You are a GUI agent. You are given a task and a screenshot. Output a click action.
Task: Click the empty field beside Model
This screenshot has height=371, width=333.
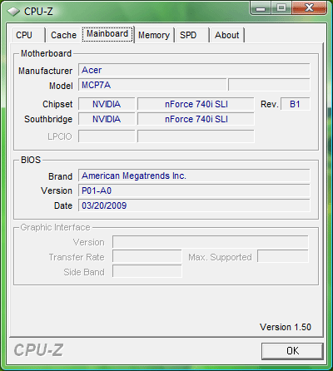tap(269, 85)
